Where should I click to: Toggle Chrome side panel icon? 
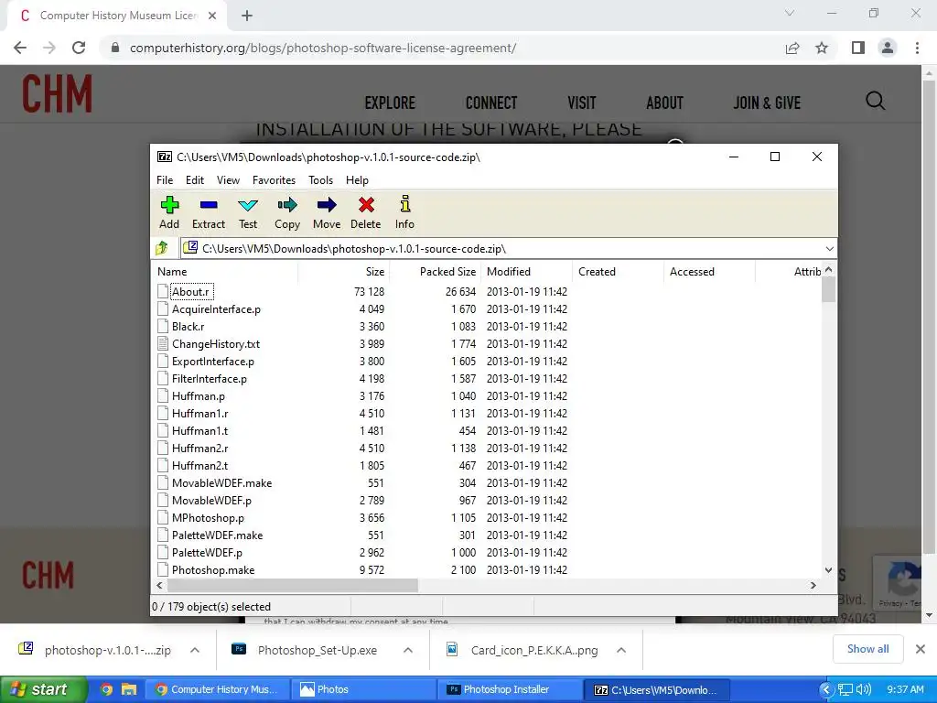[x=858, y=48]
